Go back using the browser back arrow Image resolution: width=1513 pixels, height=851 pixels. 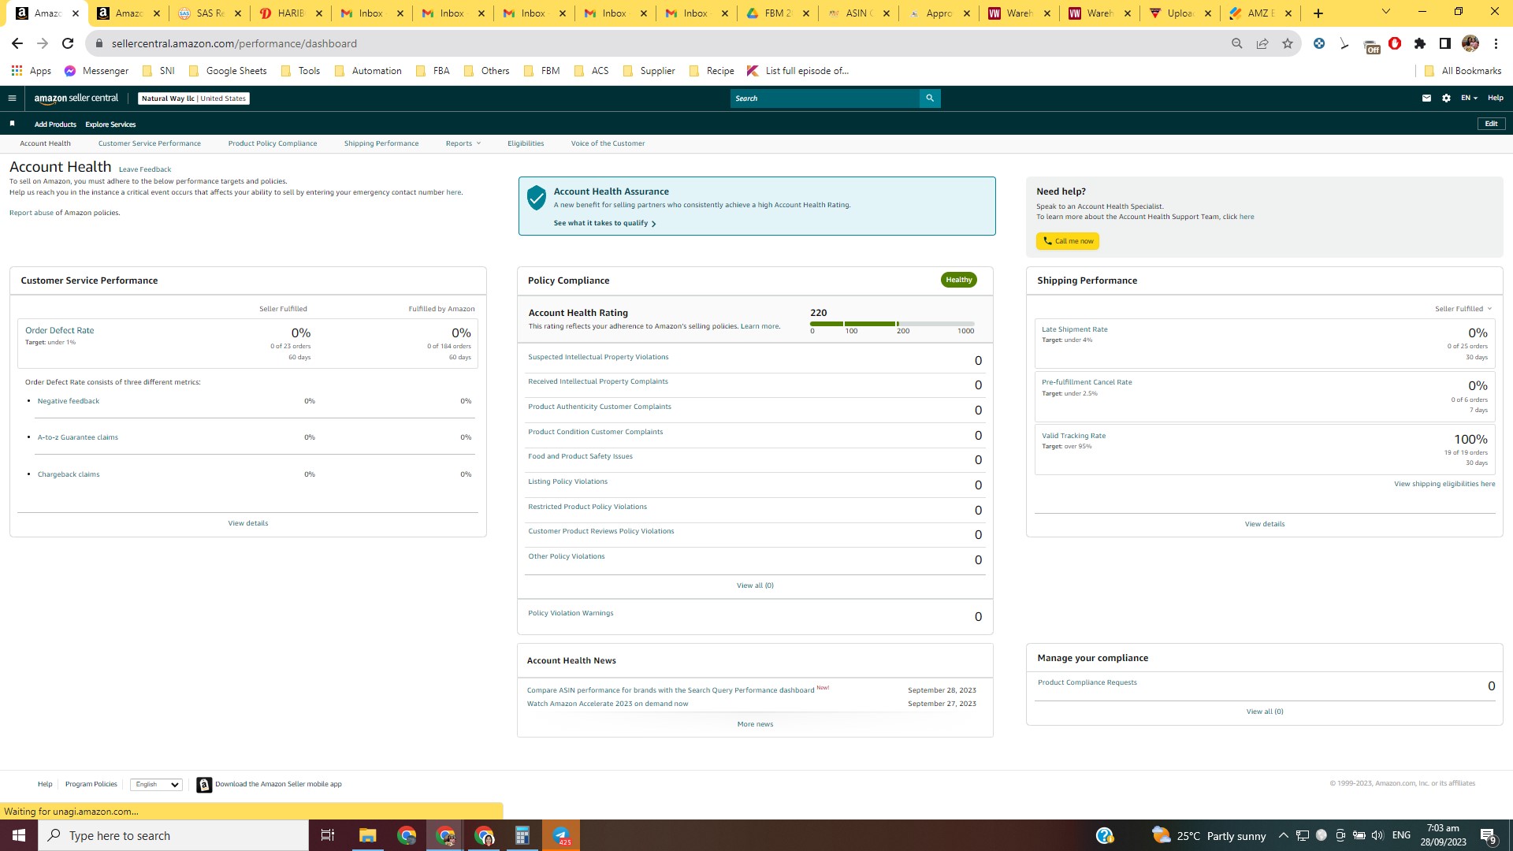pos(17,43)
